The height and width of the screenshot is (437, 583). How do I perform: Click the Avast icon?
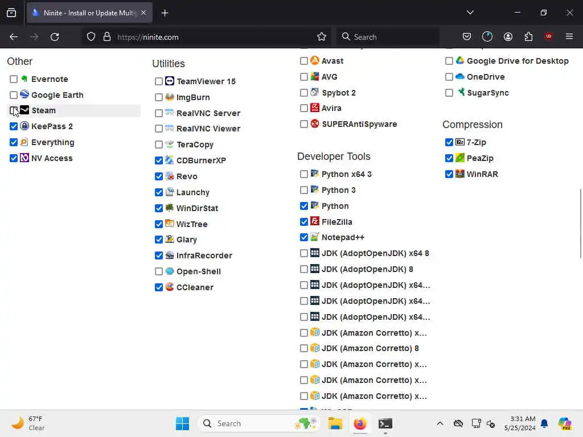tap(314, 60)
